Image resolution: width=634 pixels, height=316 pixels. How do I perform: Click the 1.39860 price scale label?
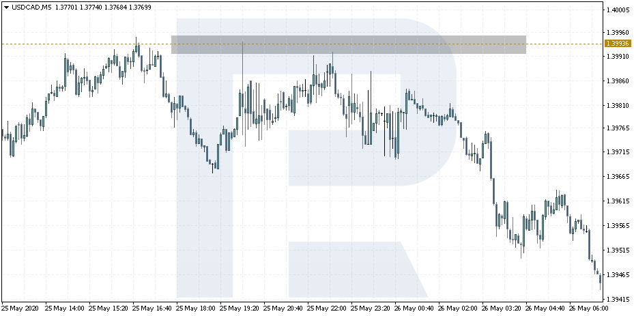point(618,81)
